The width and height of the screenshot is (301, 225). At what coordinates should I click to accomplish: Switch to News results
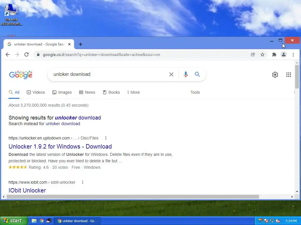point(87,92)
